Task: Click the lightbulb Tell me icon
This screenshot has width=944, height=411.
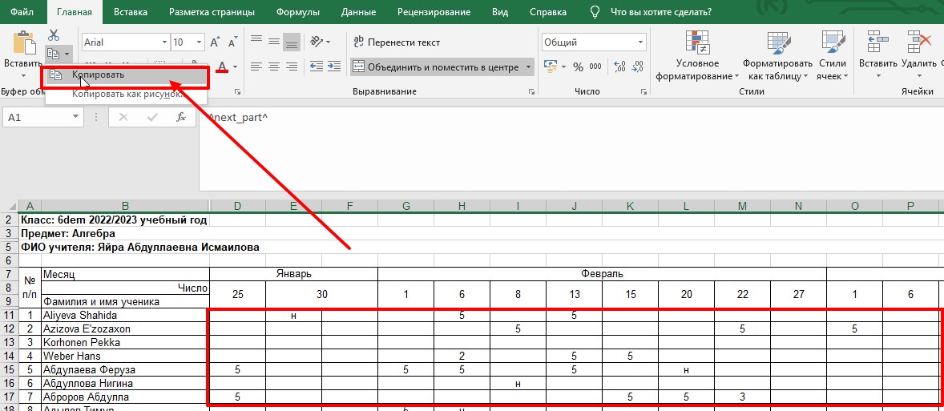Action: click(595, 12)
